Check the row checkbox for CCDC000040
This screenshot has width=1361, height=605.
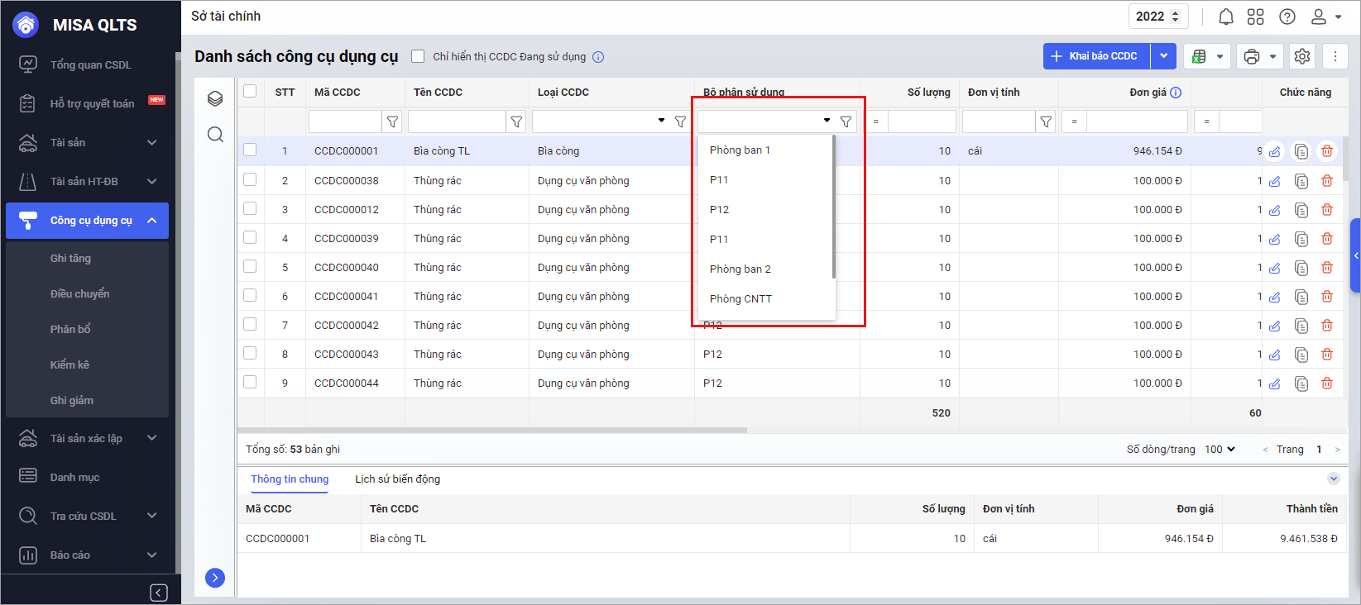(x=250, y=267)
